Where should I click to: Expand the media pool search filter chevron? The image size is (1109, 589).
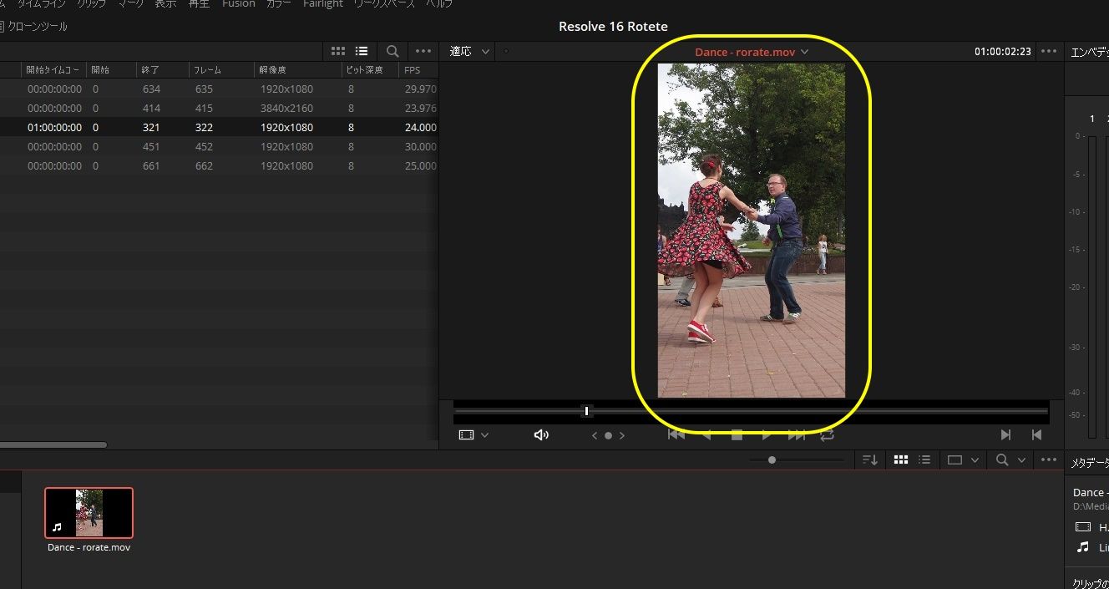point(1021,460)
